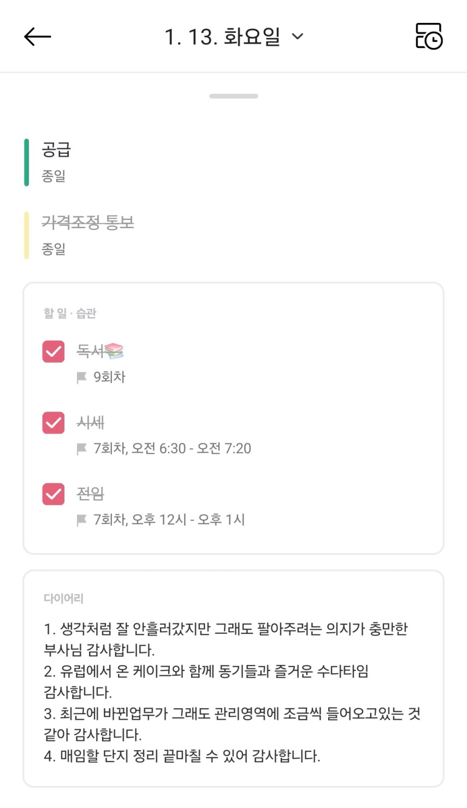Open the schedule history clock icon
The width and height of the screenshot is (467, 808).
click(429, 37)
